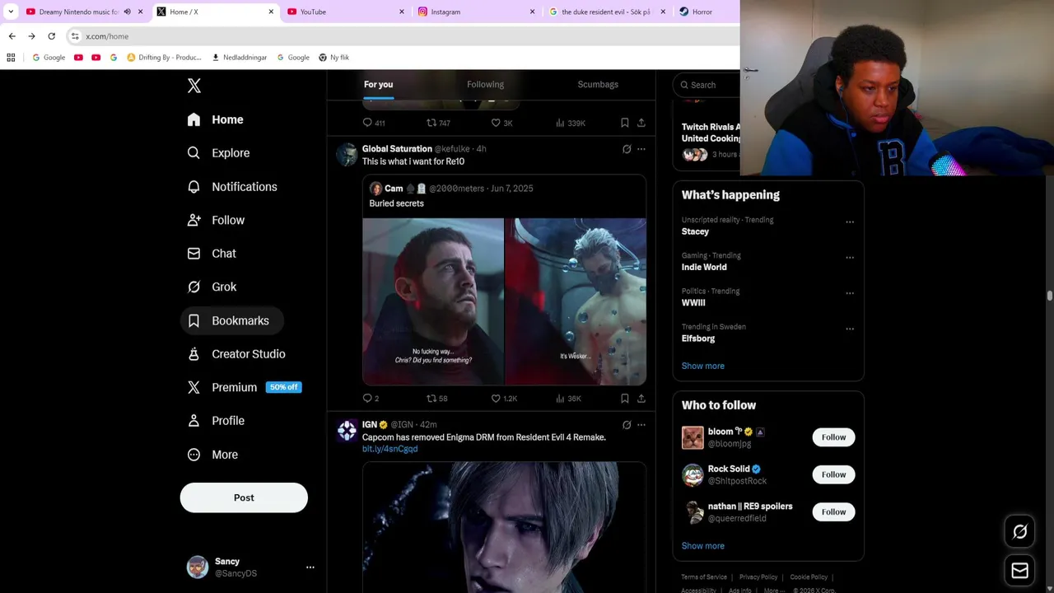This screenshot has width=1054, height=593.
Task: Like the post with 3K likes
Action: pos(501,123)
